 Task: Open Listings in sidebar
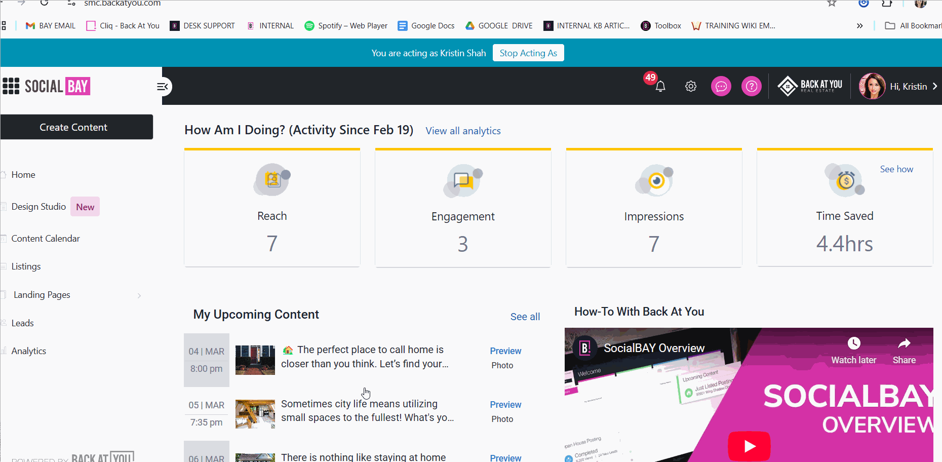click(x=26, y=266)
